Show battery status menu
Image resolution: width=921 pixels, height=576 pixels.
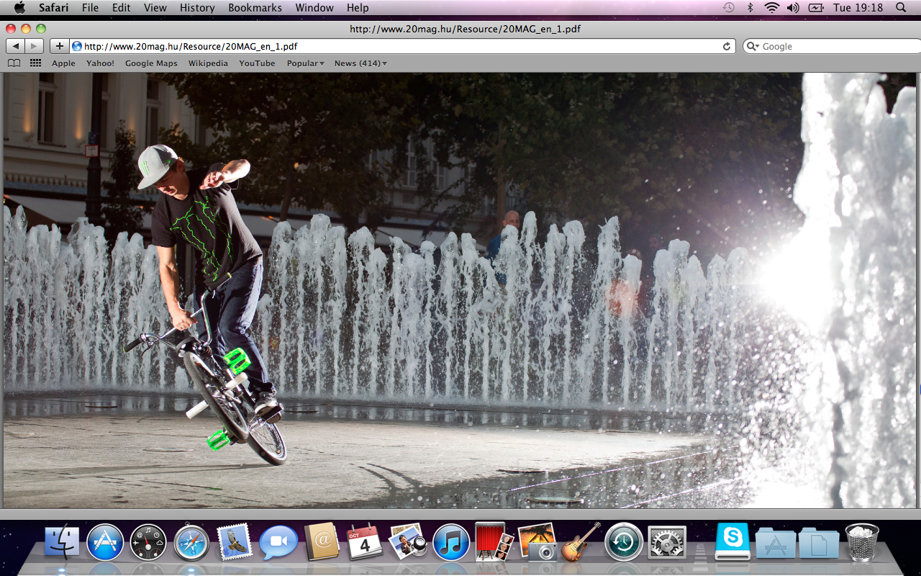coord(816,7)
